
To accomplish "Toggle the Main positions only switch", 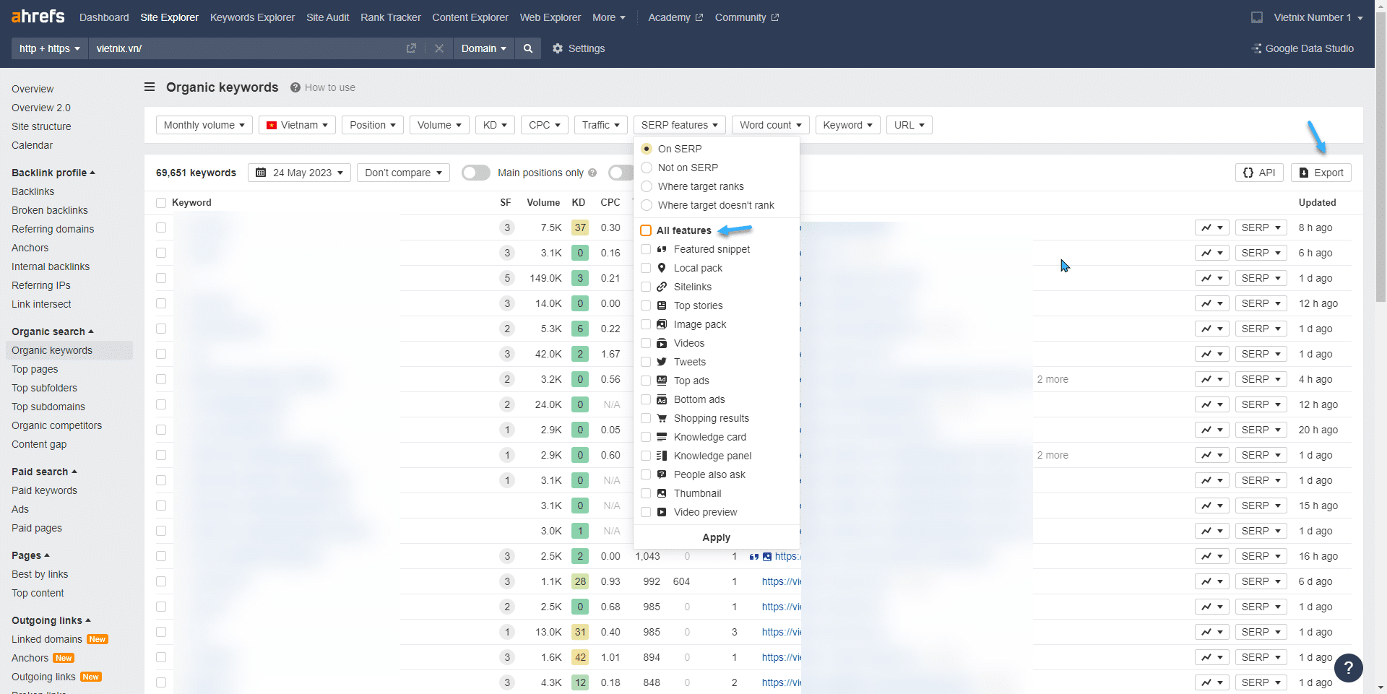I will pos(476,173).
